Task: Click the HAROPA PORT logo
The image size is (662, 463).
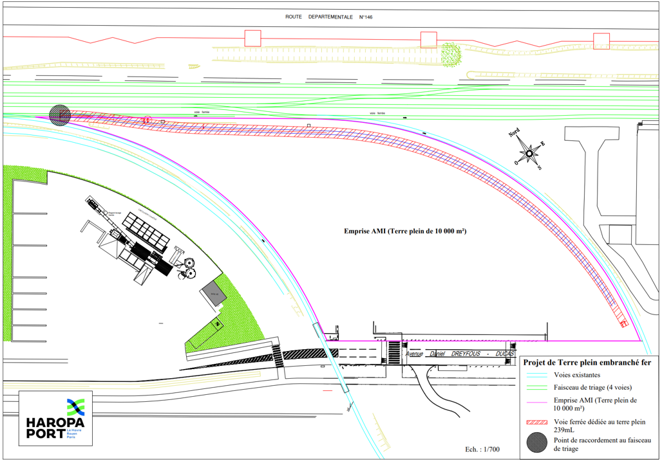Action: click(55, 418)
